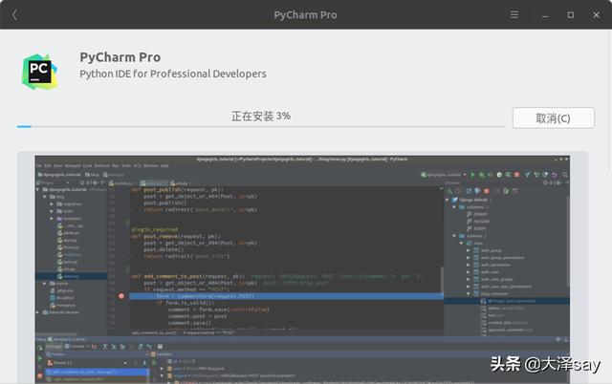Click the PyCharm PC app logo
This screenshot has width=612, height=384.
tap(39, 72)
